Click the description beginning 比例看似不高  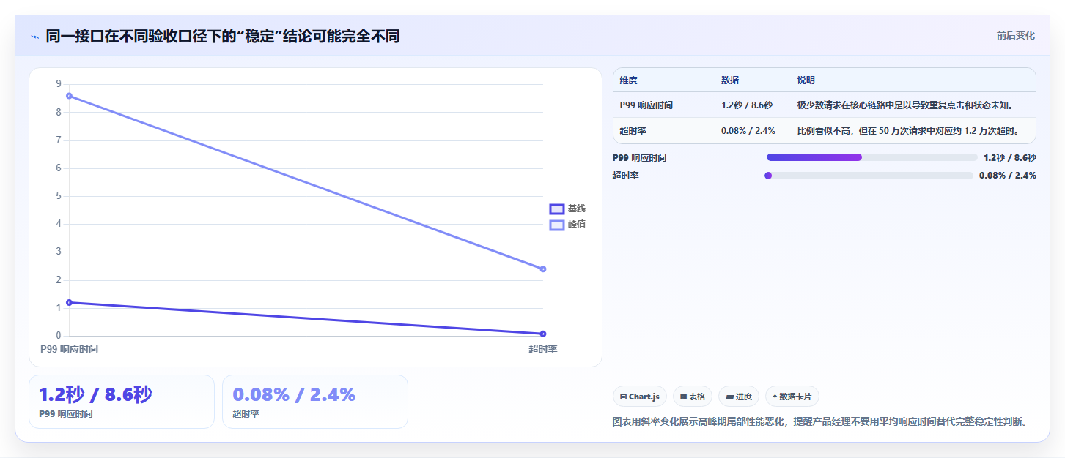click(910, 130)
